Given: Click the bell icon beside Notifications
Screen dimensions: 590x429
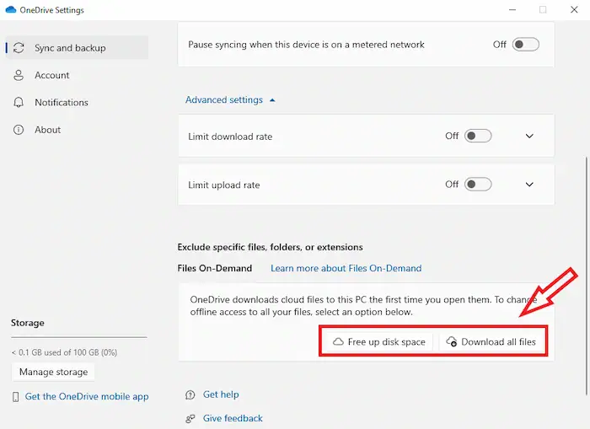Looking at the screenshot, I should (19, 102).
